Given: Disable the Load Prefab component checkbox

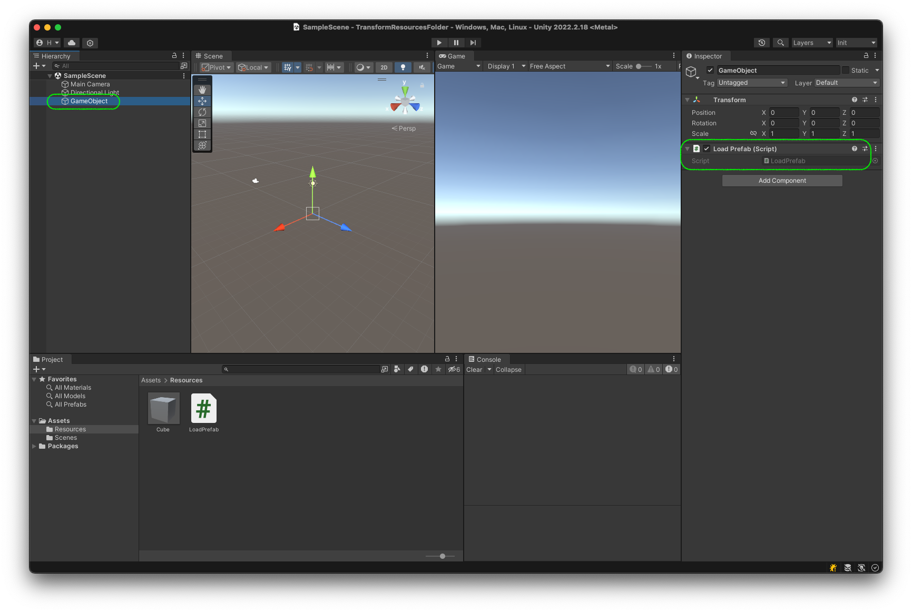Looking at the screenshot, I should click(706, 149).
